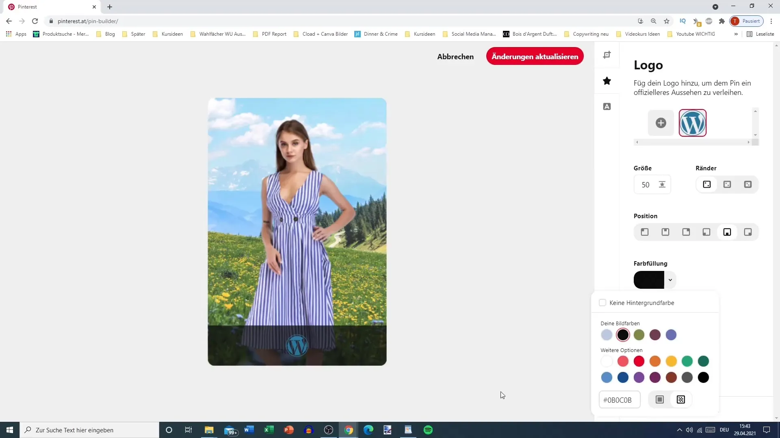Go back in browser history
The width and height of the screenshot is (780, 438).
[x=9, y=21]
